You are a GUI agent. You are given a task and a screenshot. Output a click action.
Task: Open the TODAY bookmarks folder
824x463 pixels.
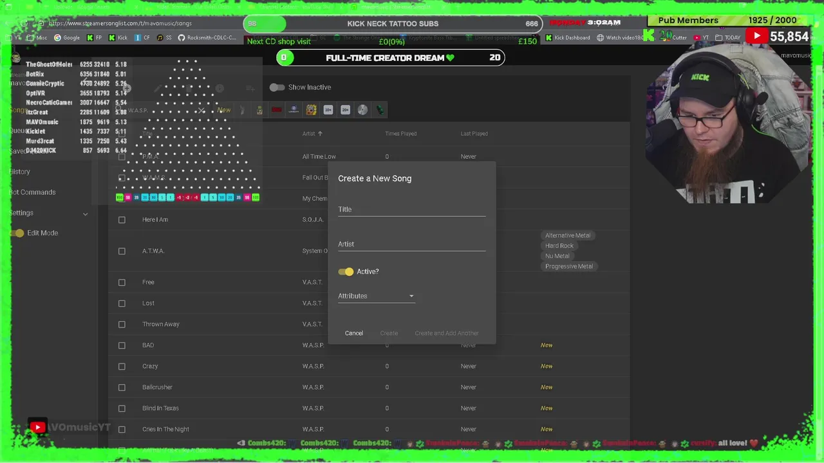point(727,38)
